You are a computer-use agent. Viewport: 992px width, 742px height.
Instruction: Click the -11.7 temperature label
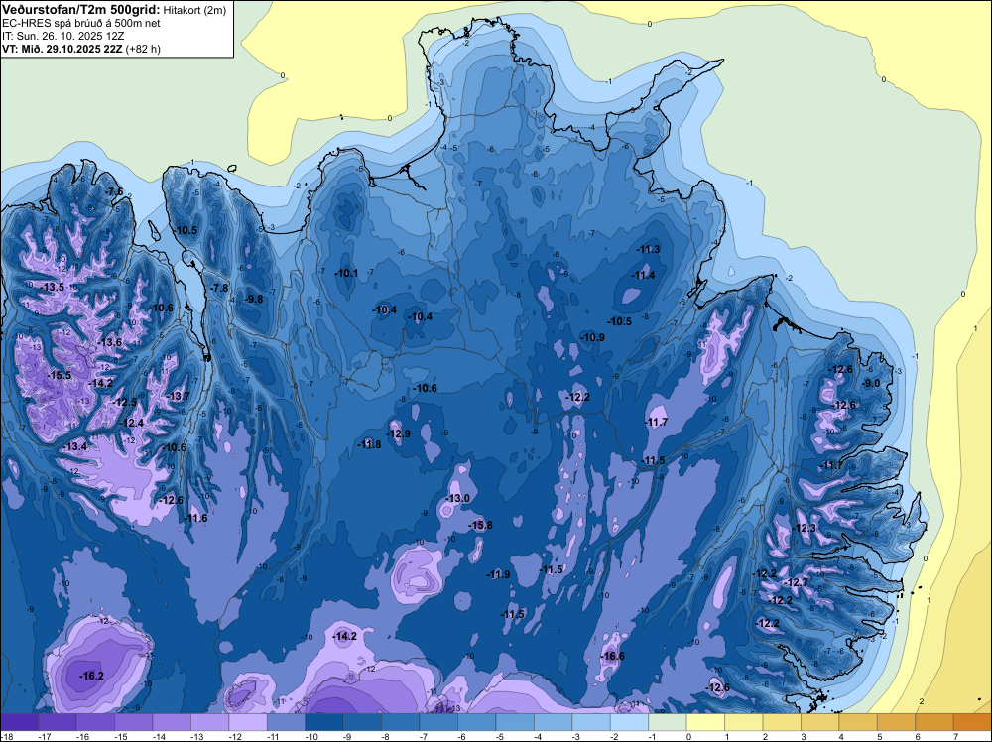point(656,422)
